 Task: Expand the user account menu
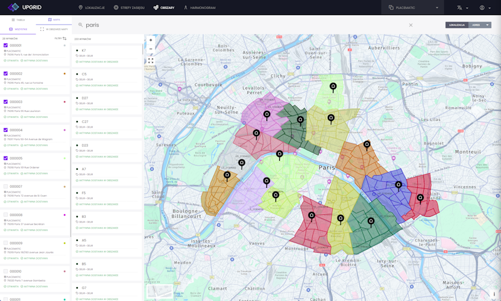tap(485, 8)
